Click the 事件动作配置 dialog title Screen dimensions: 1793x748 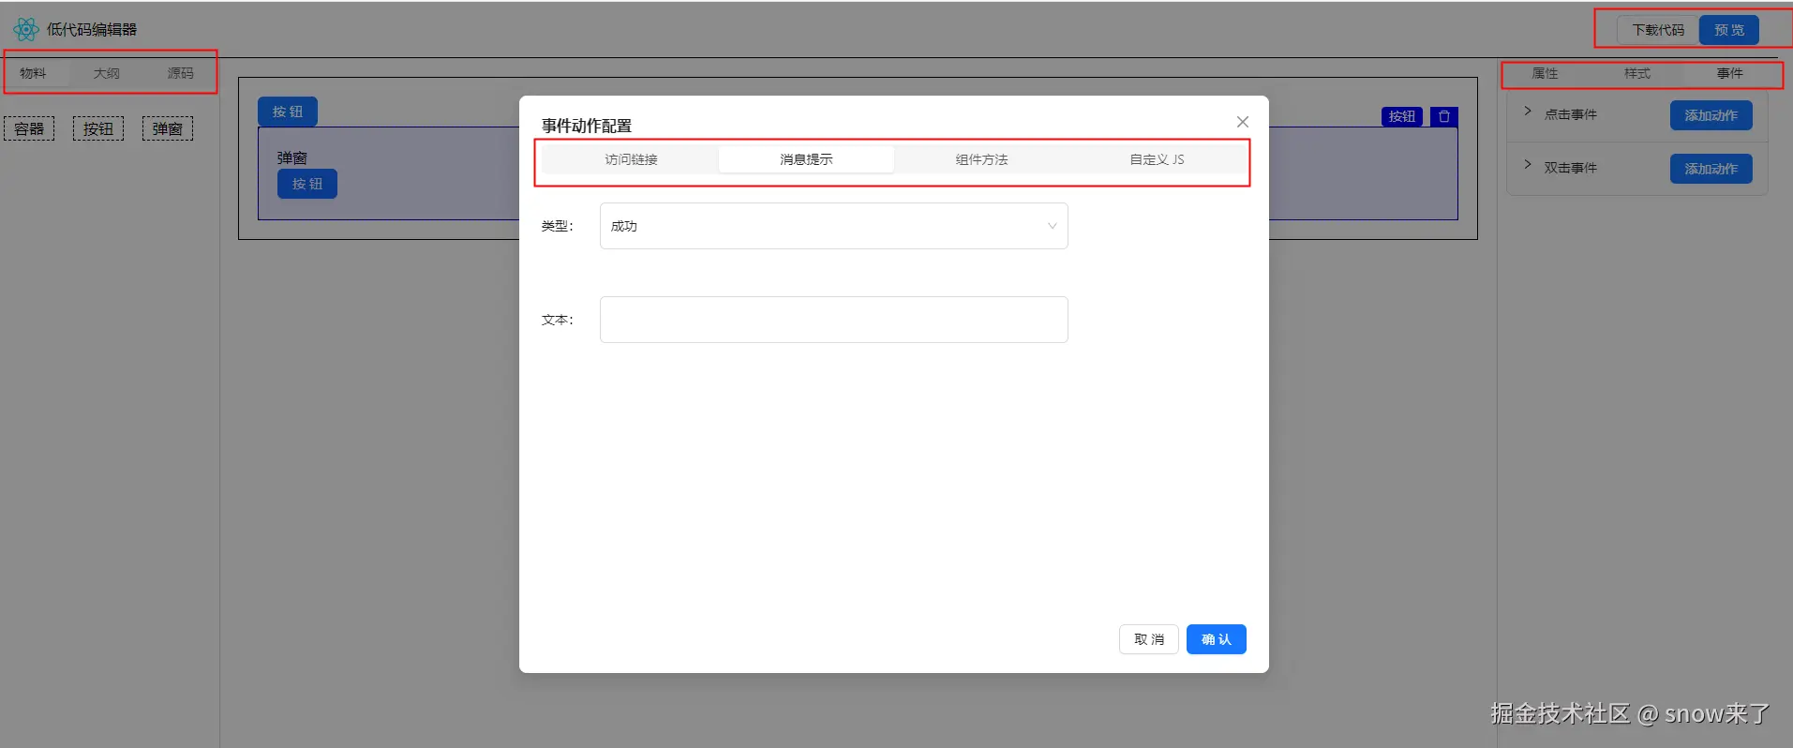coord(587,126)
